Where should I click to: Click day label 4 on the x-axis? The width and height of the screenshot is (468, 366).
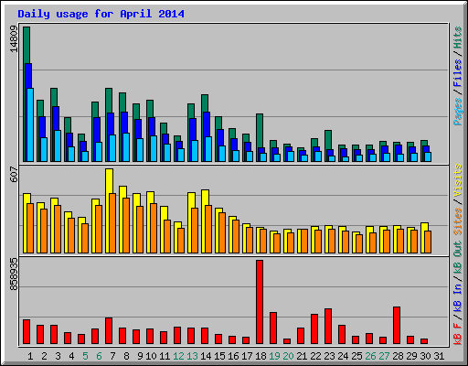click(71, 356)
